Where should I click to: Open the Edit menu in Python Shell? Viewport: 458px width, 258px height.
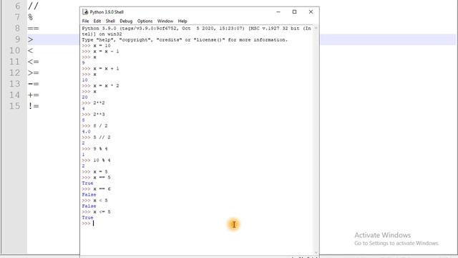(97, 21)
